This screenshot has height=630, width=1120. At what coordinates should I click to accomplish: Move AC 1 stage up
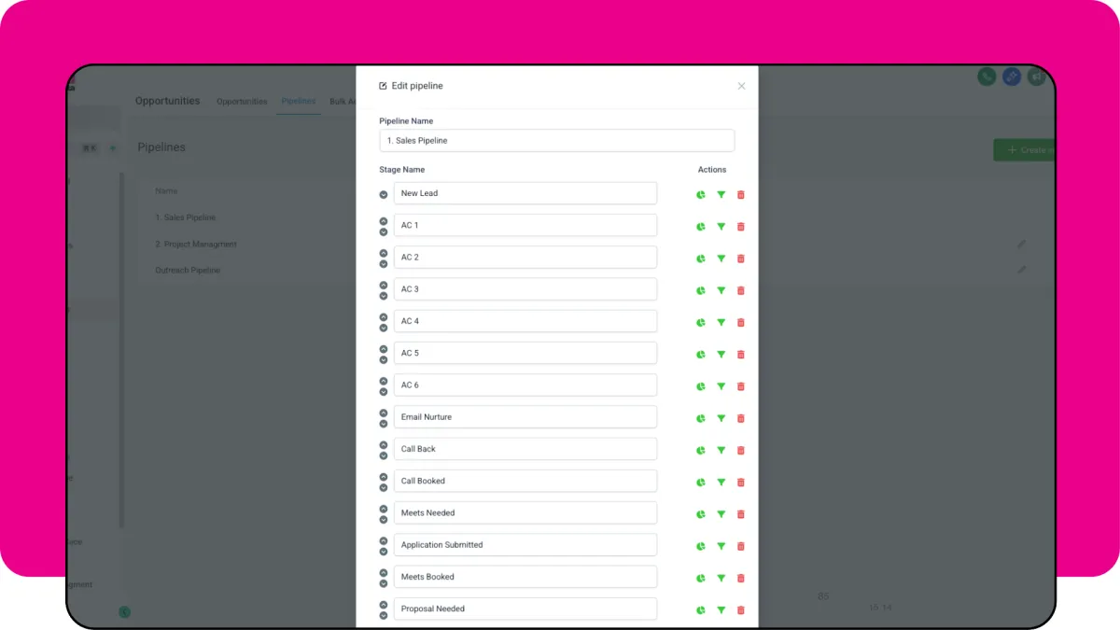(x=384, y=221)
